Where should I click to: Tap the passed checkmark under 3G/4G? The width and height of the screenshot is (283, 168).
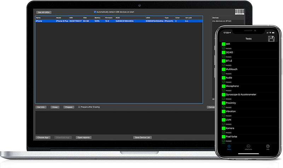224,57
